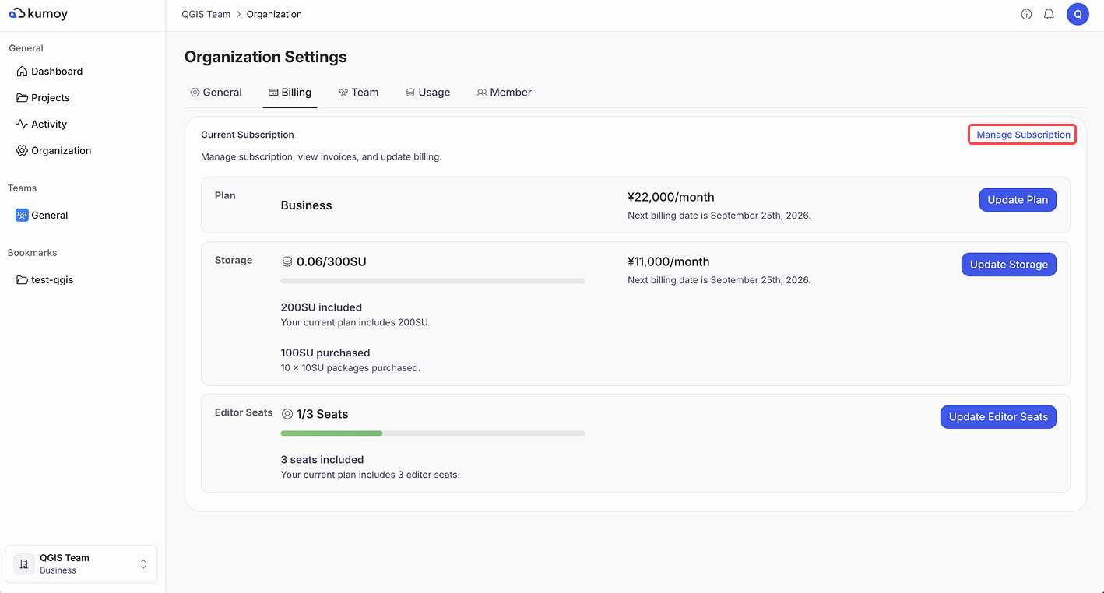Click the Organization Settings heading
Viewport: 1104px width, 593px height.
click(x=265, y=57)
